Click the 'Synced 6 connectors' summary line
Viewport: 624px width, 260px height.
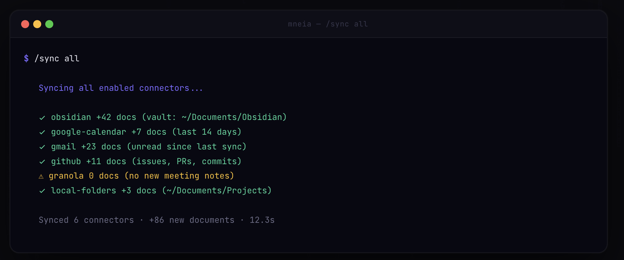157,220
